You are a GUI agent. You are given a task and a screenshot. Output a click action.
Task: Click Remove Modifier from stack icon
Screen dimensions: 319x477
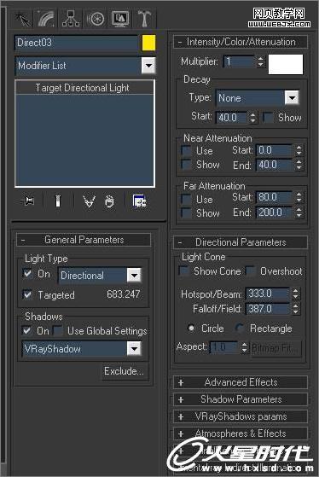coord(109,201)
